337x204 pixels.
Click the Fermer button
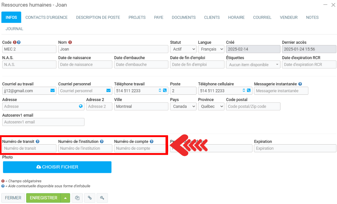click(x=13, y=198)
